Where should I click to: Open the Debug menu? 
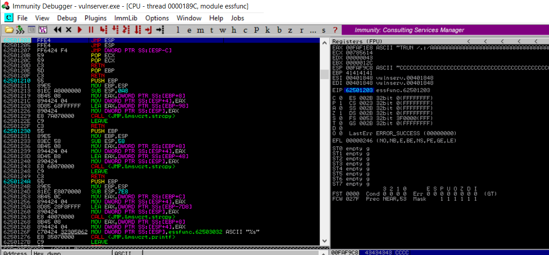click(x=67, y=18)
